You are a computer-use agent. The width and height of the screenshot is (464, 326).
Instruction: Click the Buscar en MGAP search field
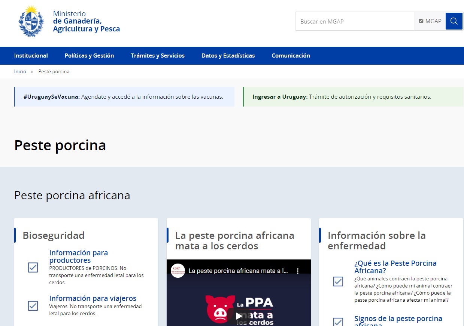(x=355, y=21)
